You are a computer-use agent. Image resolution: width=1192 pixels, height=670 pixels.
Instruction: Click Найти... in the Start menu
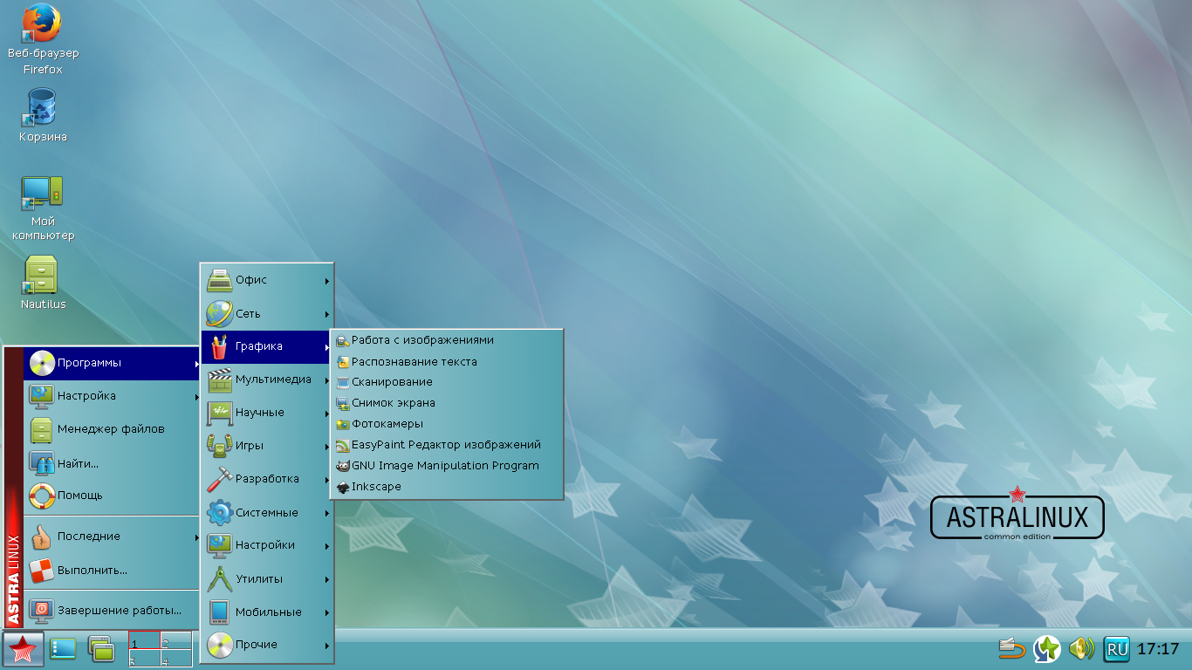[x=113, y=462]
